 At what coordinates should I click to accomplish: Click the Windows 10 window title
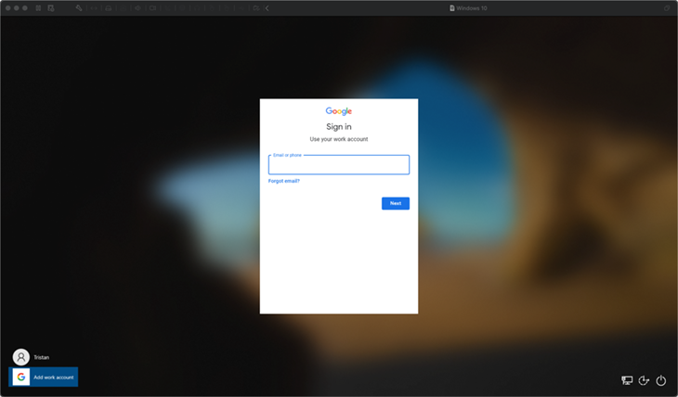pos(469,7)
